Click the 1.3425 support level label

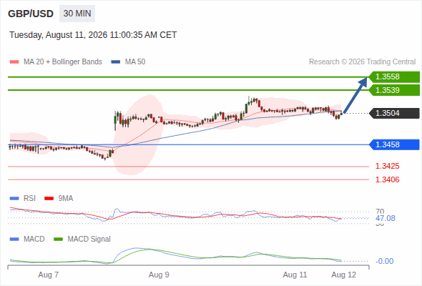pos(387,166)
